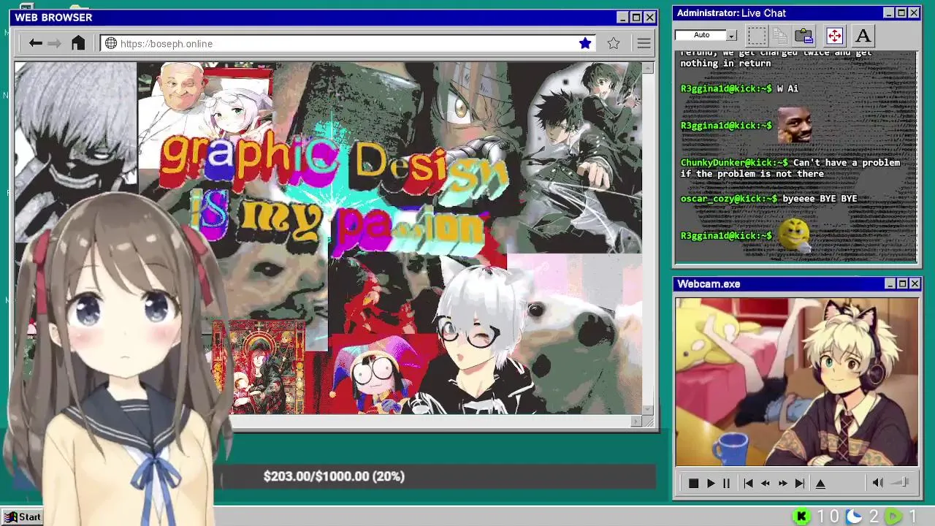Adjust the Webcam.exe volume slider
This screenshot has height=526, width=935.
(x=901, y=482)
